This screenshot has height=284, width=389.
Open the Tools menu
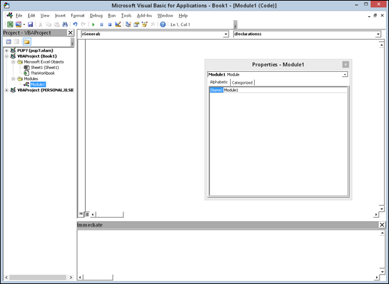tap(126, 15)
